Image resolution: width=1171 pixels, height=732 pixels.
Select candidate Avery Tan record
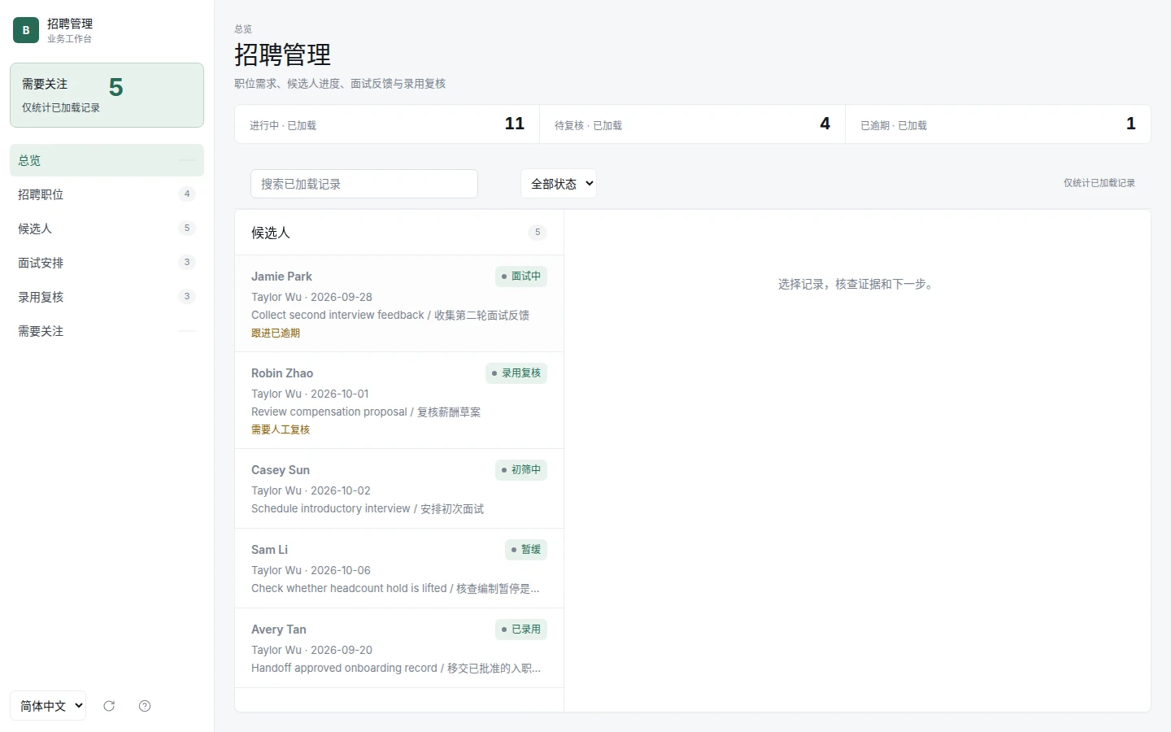tap(399, 648)
